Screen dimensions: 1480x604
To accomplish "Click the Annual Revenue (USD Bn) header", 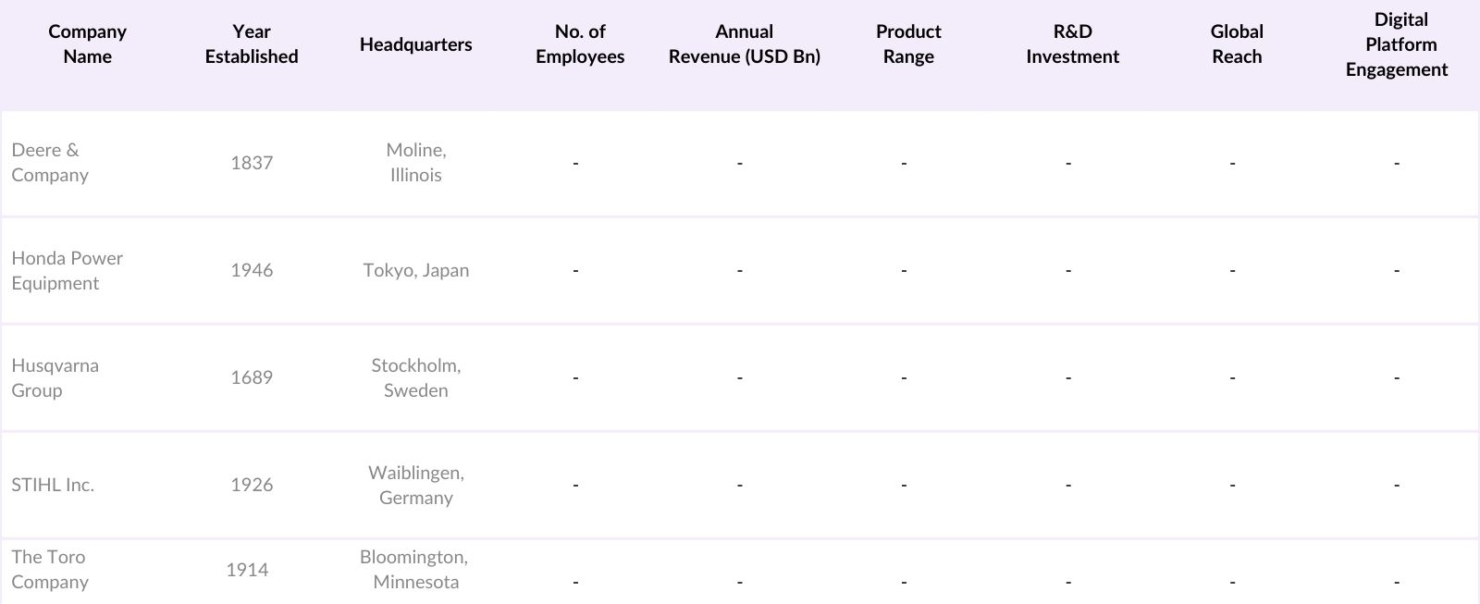I will coord(745,43).
